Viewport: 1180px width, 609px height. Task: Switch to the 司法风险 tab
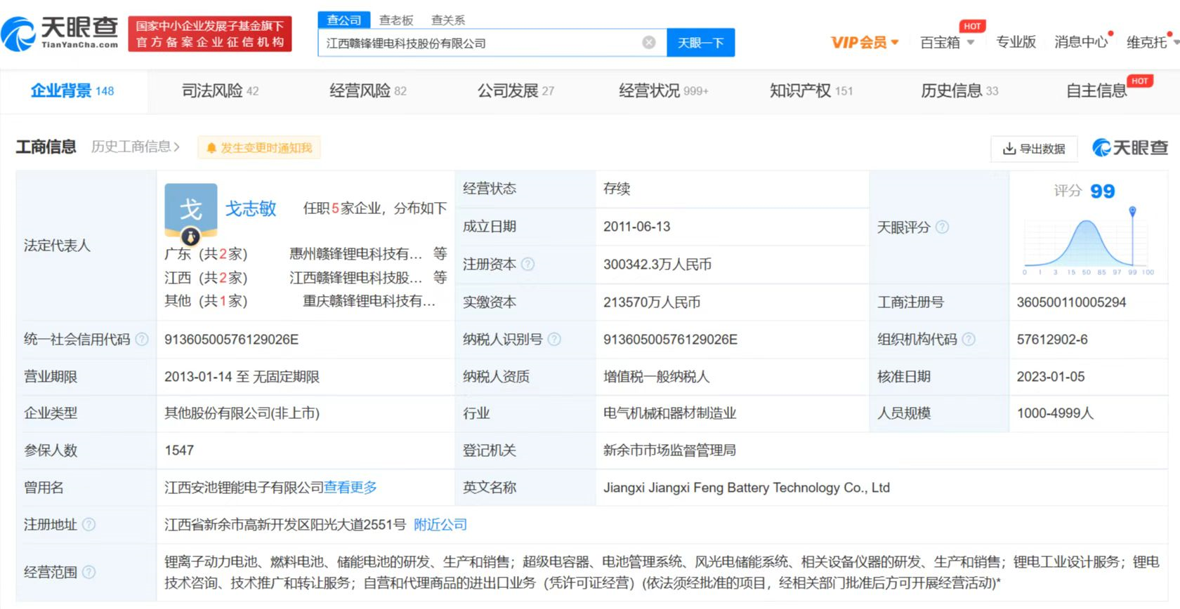coord(220,91)
